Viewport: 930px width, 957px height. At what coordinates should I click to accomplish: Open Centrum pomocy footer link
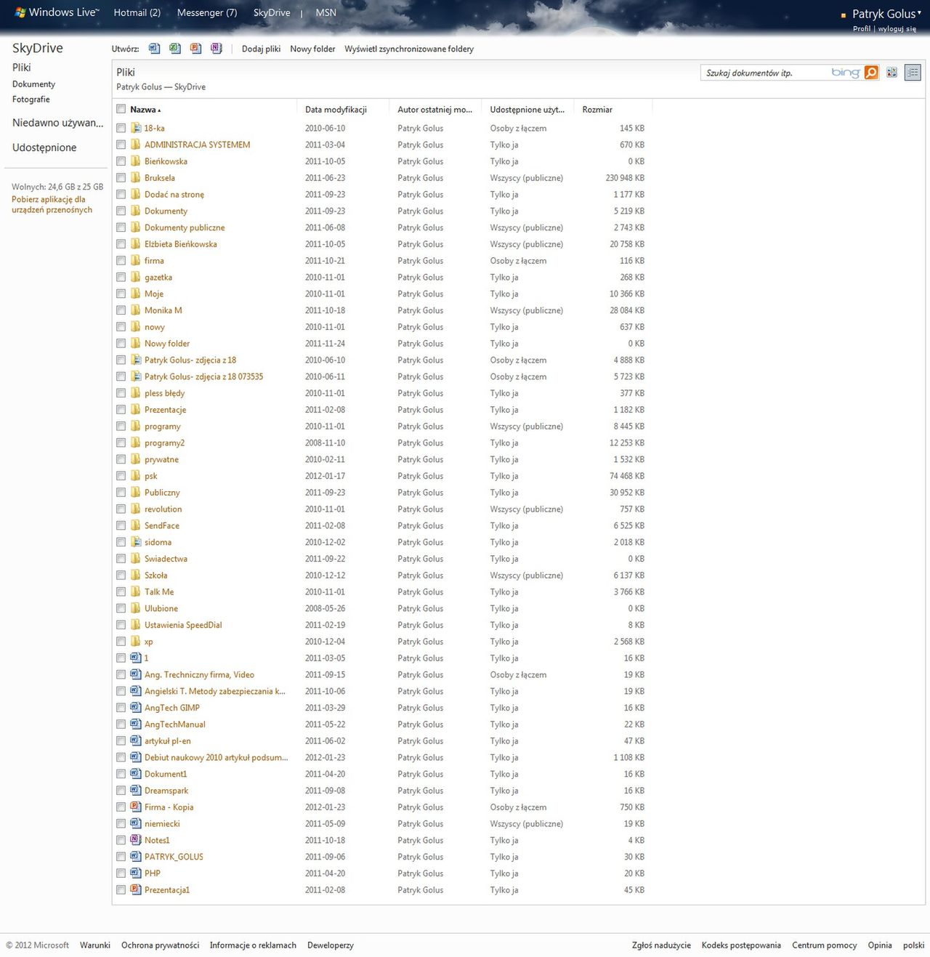point(824,945)
